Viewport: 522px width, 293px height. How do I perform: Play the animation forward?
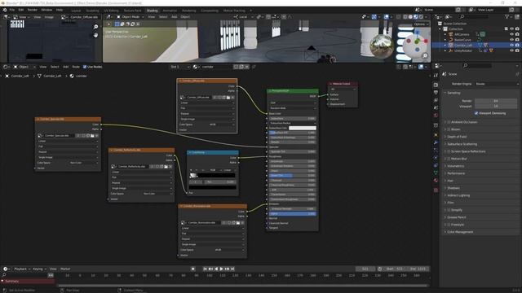click(x=221, y=269)
